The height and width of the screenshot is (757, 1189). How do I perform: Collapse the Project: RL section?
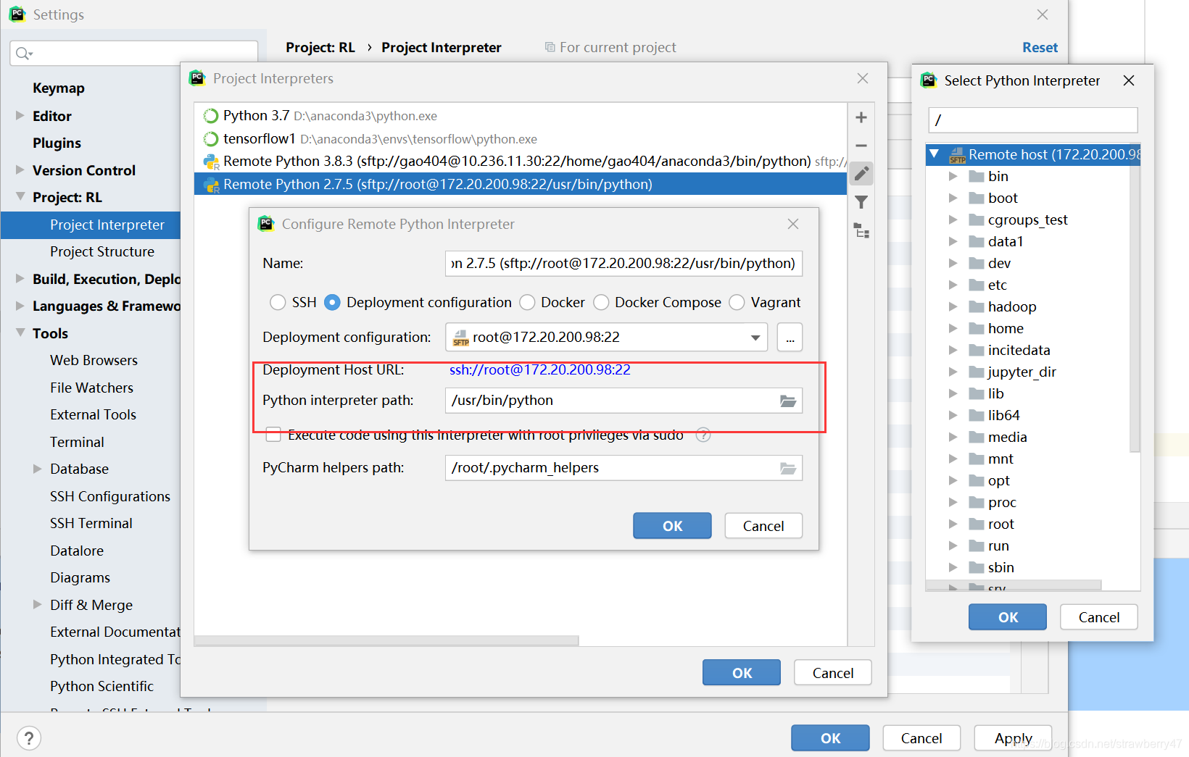pos(20,197)
